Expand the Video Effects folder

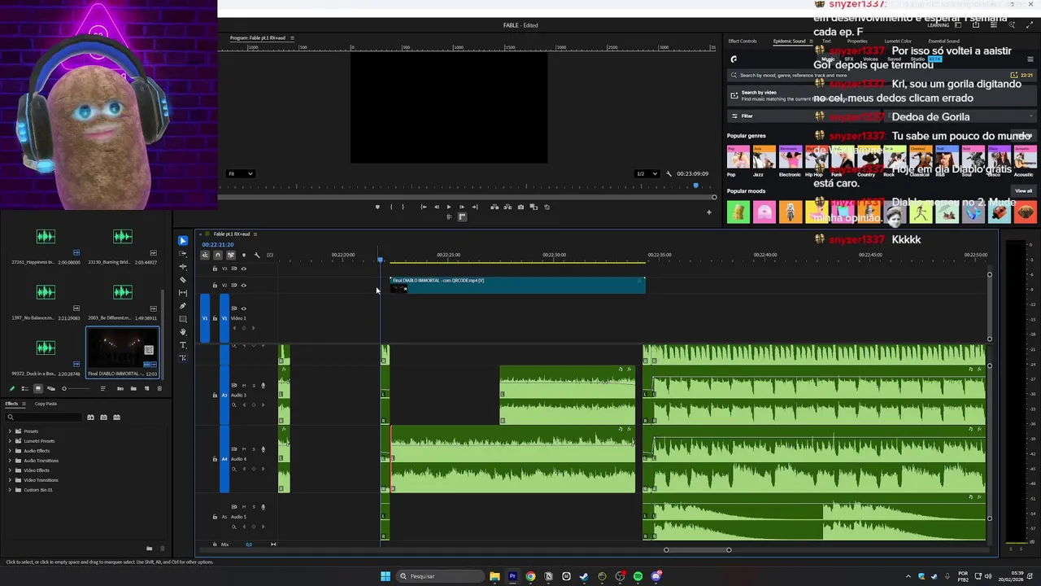10,470
